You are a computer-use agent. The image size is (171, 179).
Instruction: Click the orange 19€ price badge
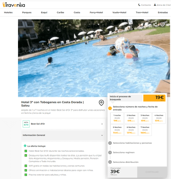(154, 98)
